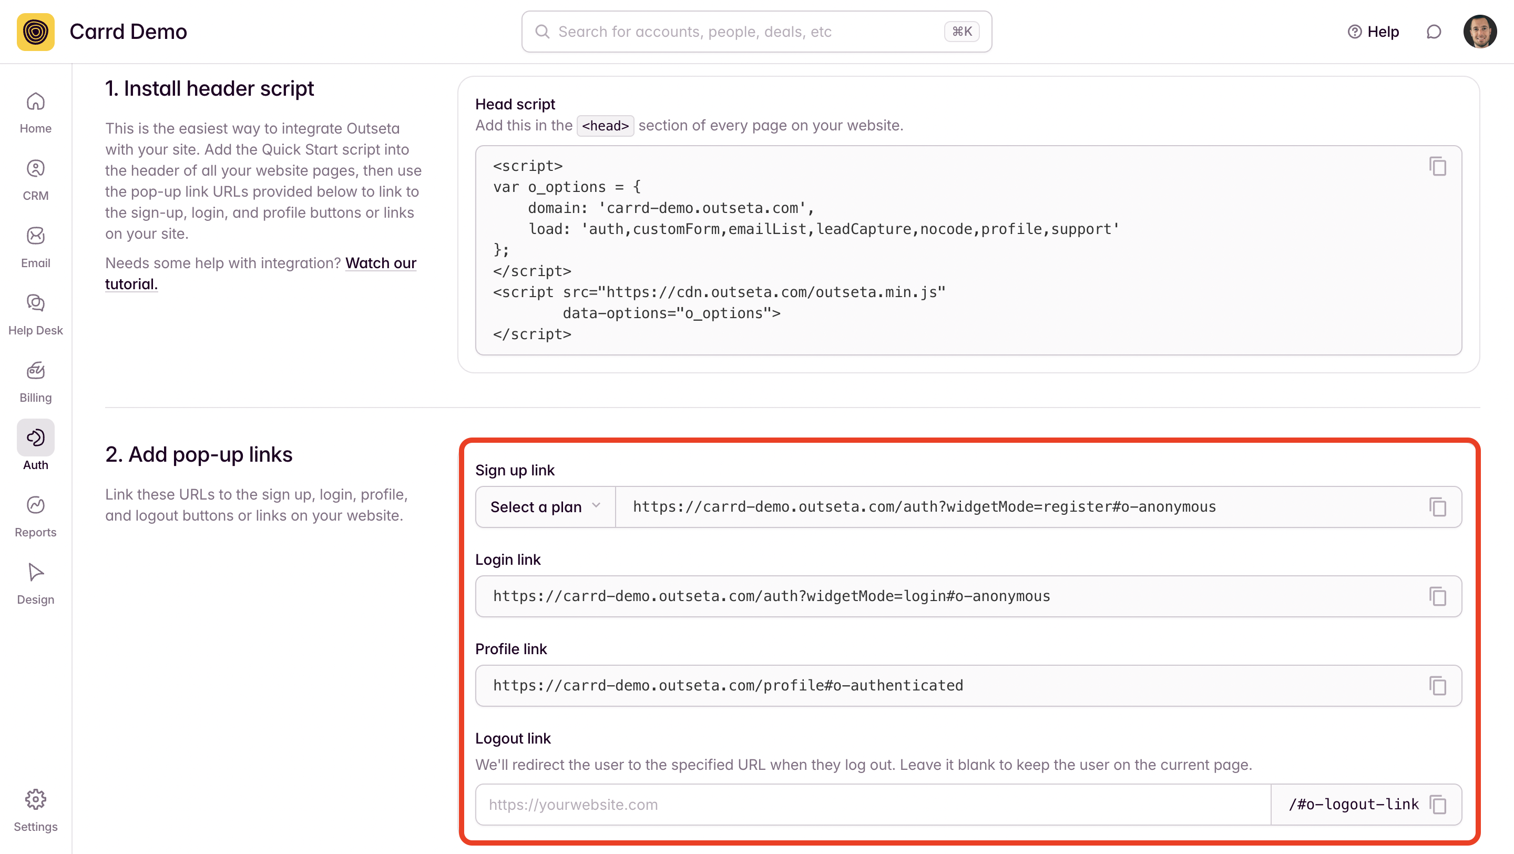Open the CRM sidebar item
The height and width of the screenshot is (854, 1514).
pos(36,180)
